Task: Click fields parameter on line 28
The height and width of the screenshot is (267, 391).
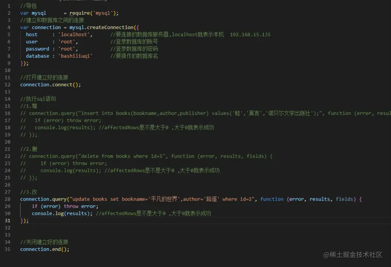Action: [344, 199]
